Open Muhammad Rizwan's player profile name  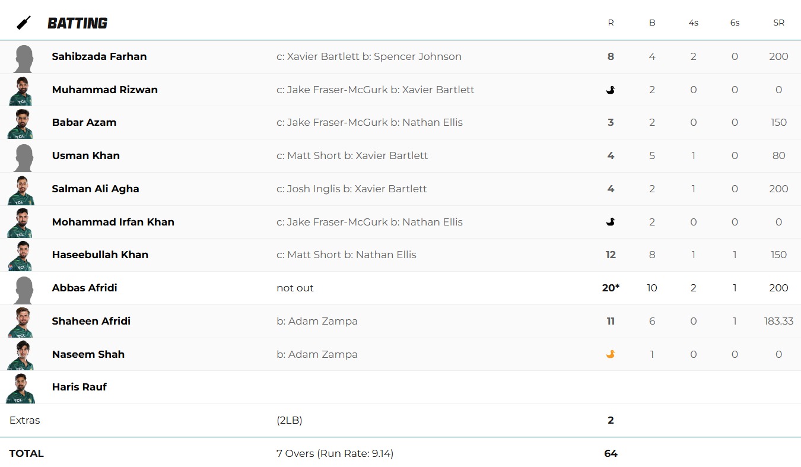coord(104,90)
